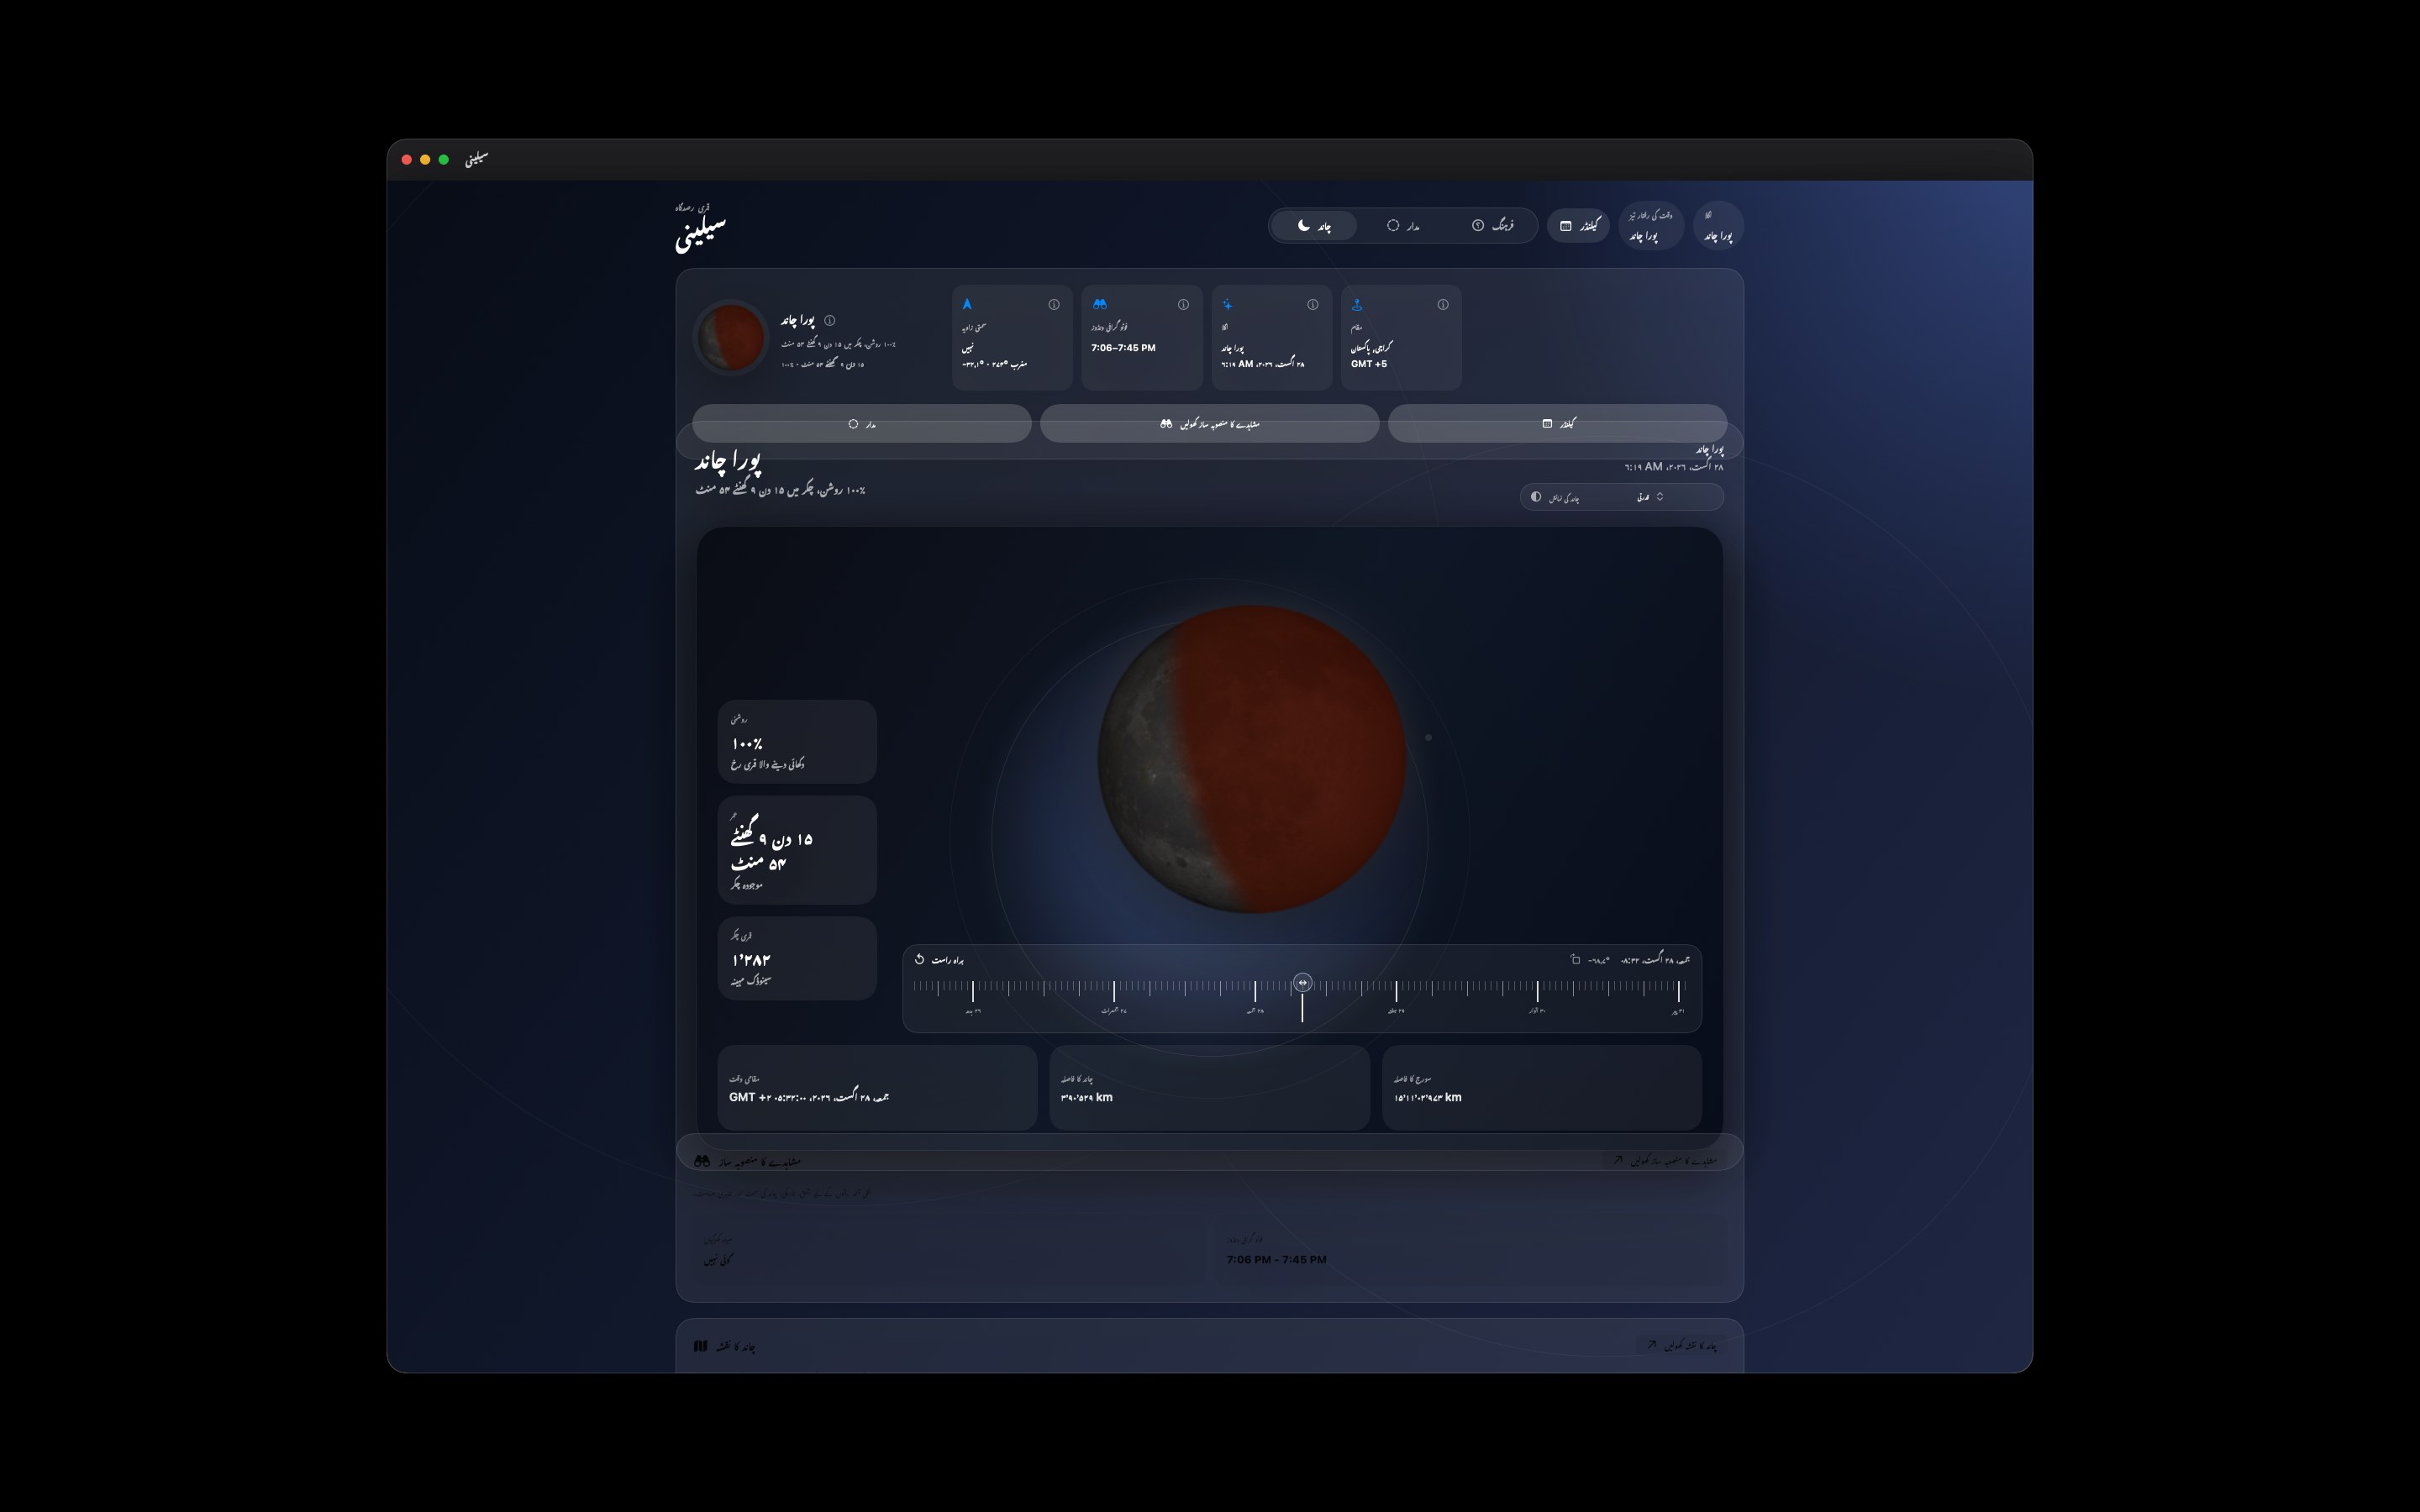Click براہ راست live reset button
This screenshot has height=1512, width=2420.
tap(939, 960)
